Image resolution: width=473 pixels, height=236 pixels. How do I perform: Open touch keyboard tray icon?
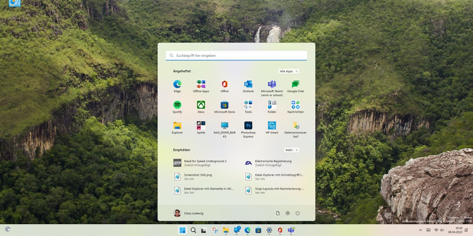(429, 230)
